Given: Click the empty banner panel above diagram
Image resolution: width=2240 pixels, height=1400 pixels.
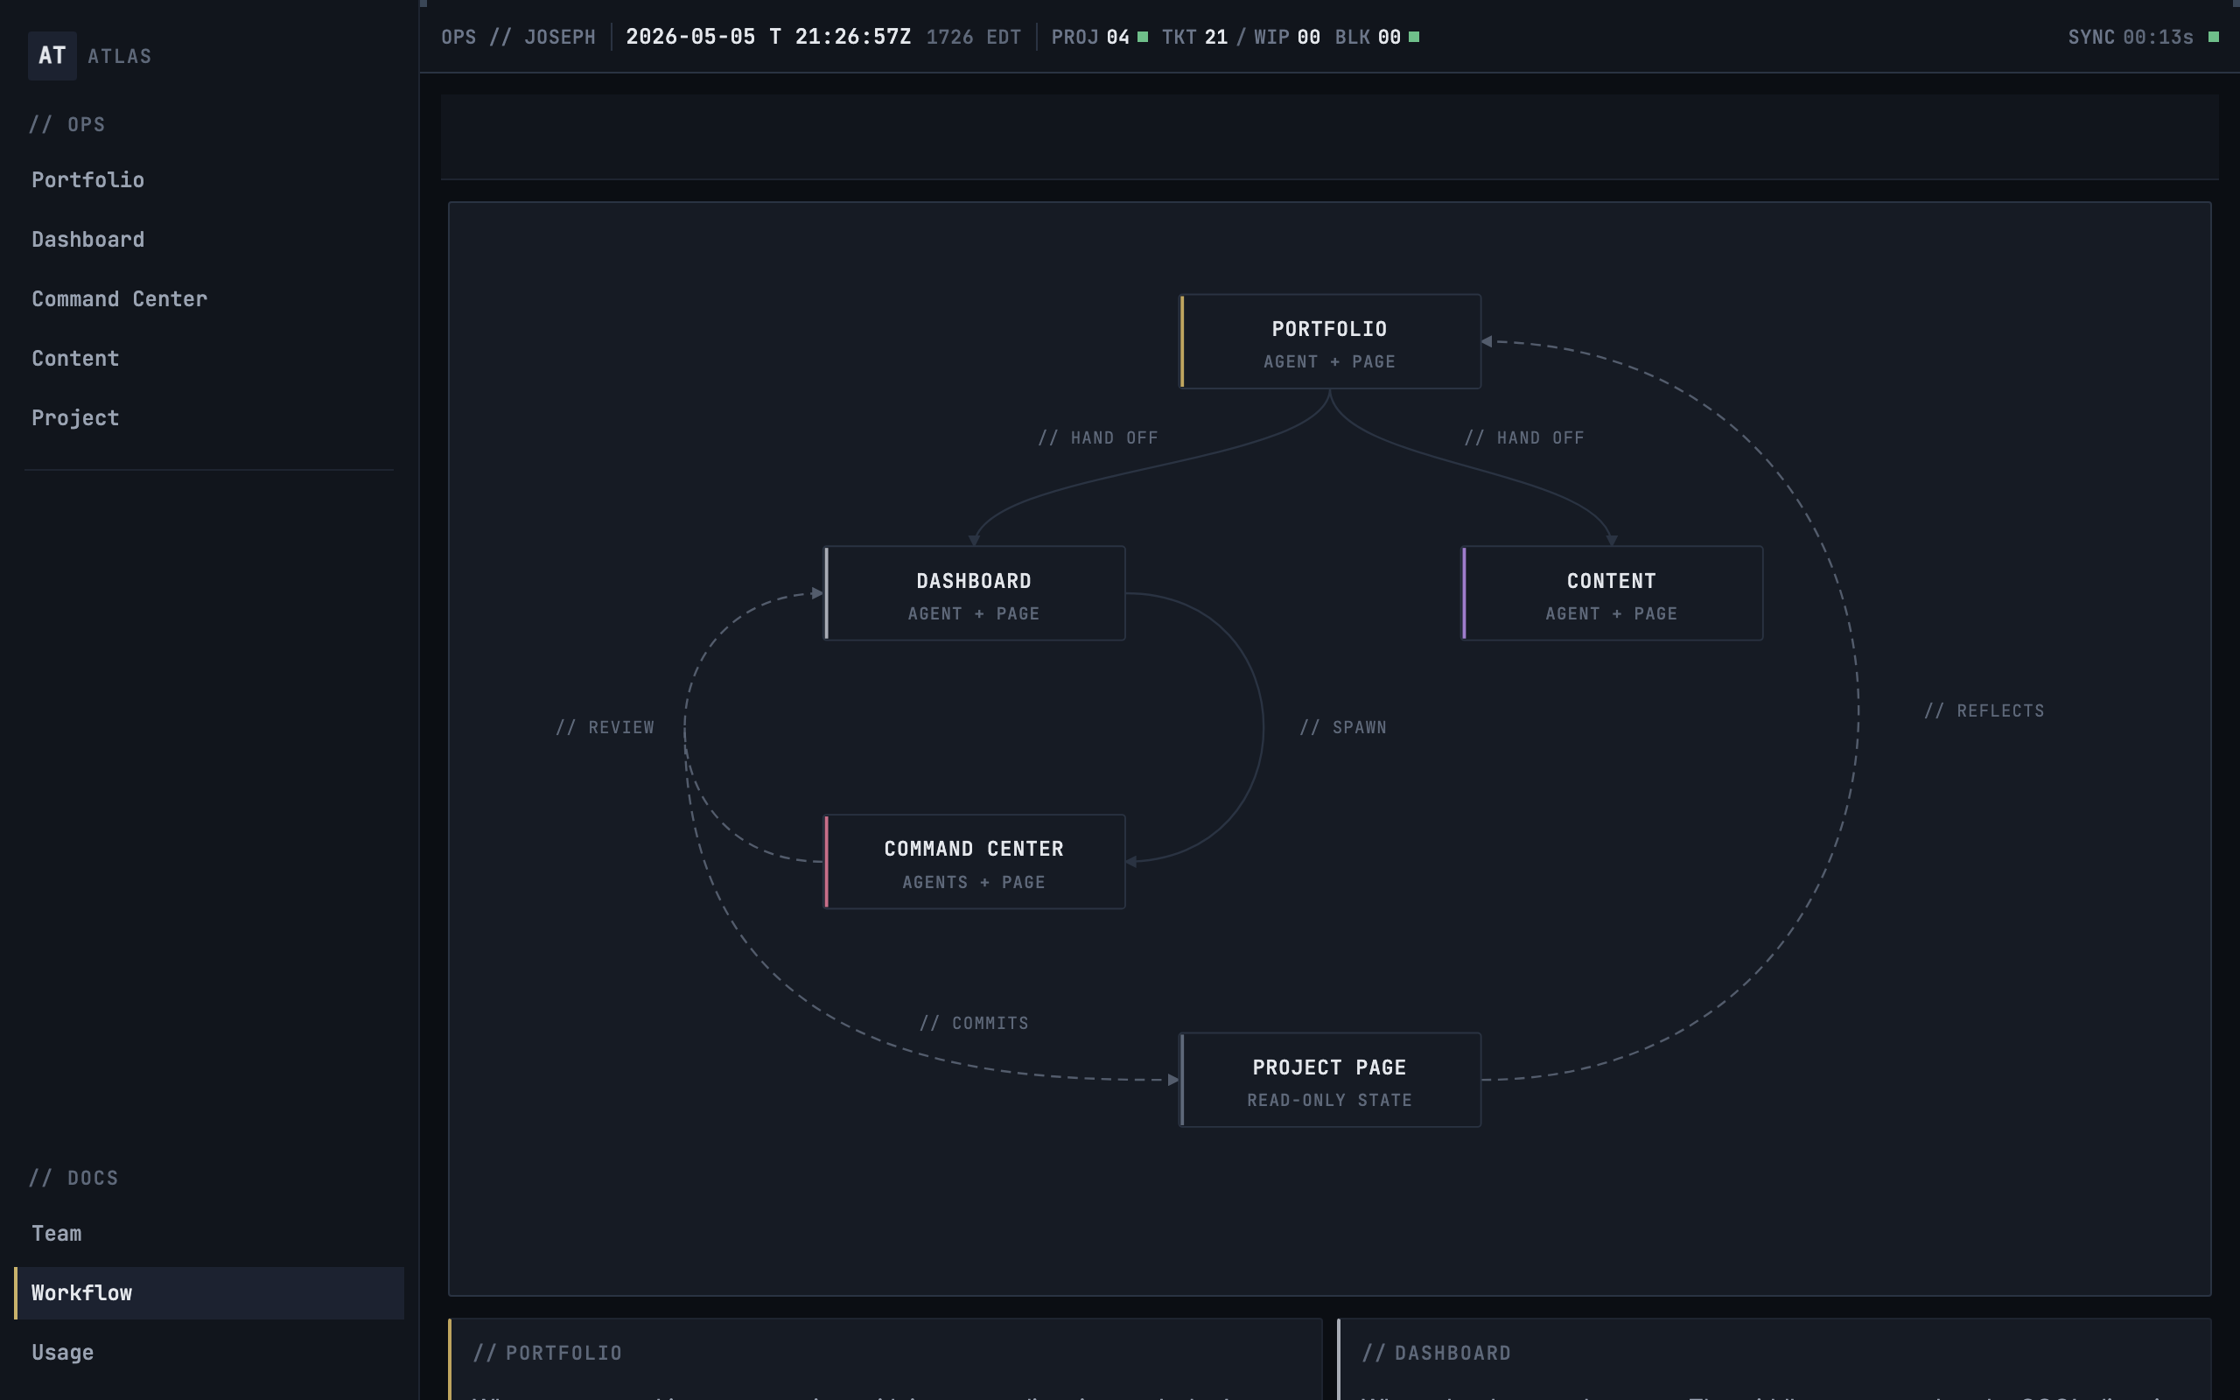Looking at the screenshot, I should 1329,137.
